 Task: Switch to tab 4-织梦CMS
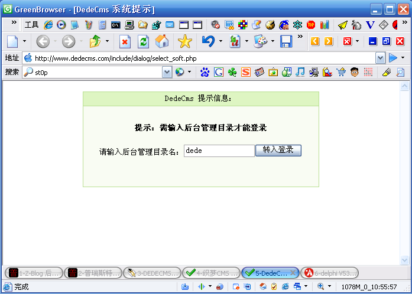pos(211,273)
